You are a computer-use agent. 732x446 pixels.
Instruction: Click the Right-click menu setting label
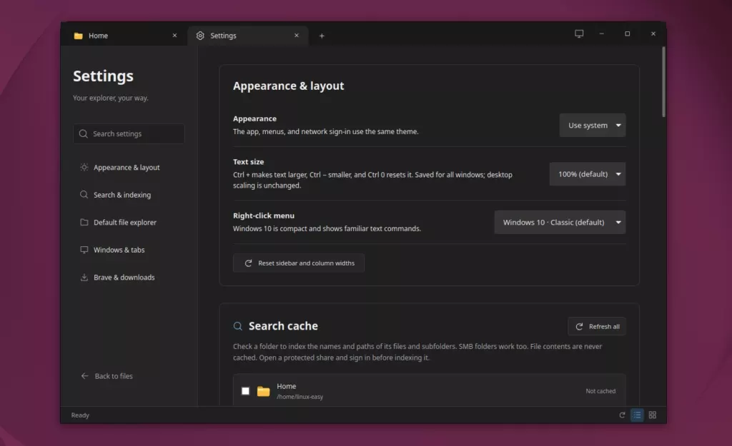coord(264,216)
